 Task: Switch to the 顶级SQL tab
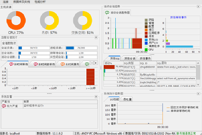pyautogui.click(x=114, y=58)
